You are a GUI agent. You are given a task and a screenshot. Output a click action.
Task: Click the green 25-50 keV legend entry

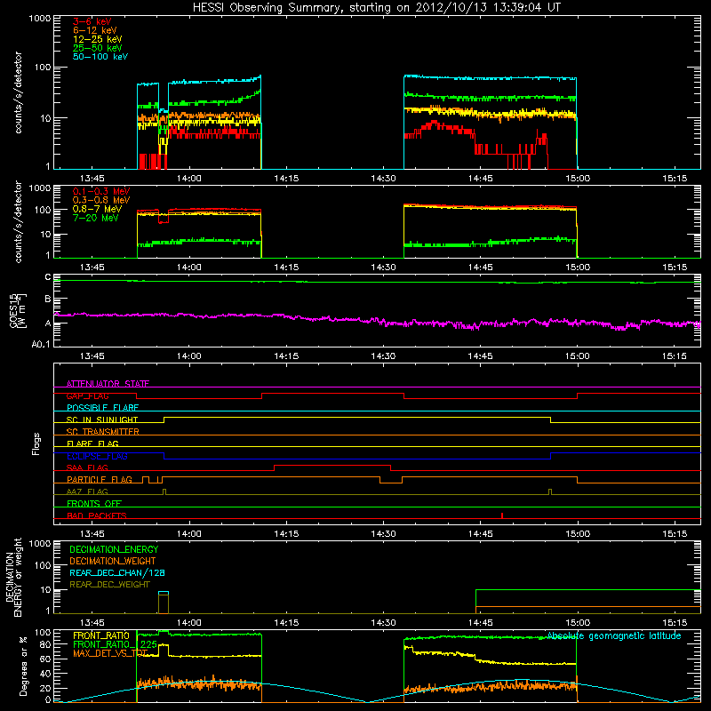(x=98, y=48)
